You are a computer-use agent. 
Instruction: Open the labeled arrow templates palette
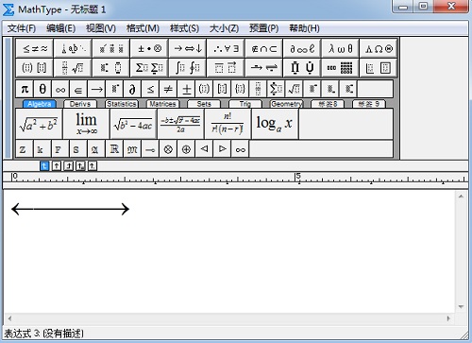264,68
